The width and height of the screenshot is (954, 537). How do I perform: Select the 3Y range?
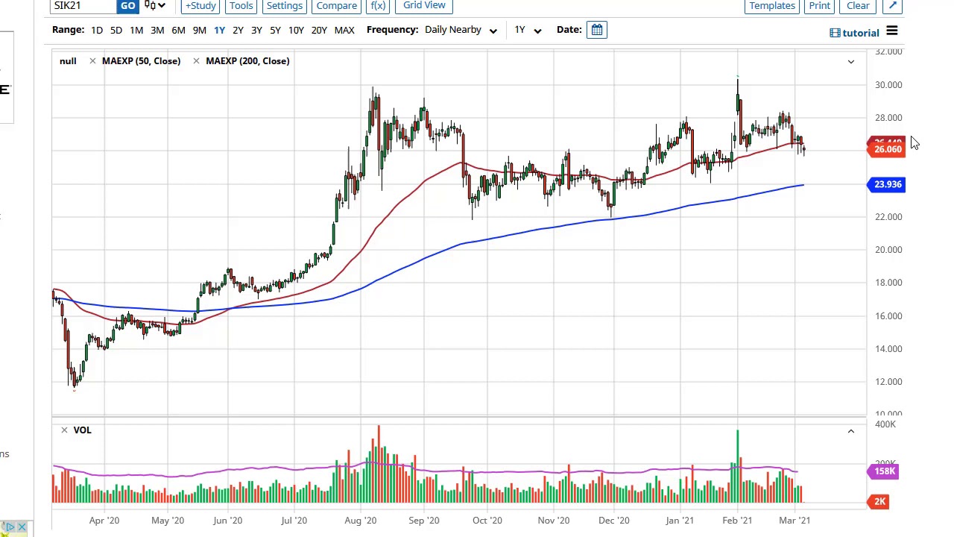point(256,30)
